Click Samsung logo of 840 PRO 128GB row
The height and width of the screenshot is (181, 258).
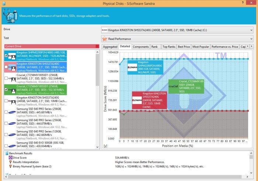pos(12,135)
